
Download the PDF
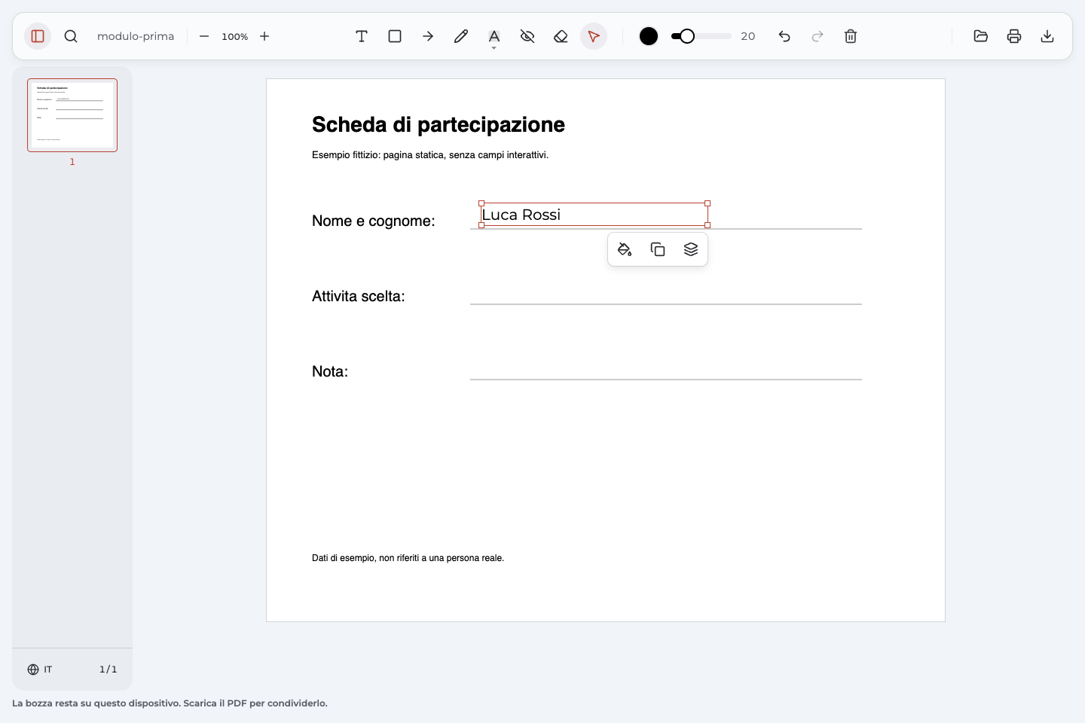tap(1047, 36)
